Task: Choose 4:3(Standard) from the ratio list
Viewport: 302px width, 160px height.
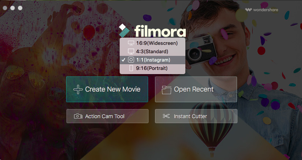Action: click(153, 51)
